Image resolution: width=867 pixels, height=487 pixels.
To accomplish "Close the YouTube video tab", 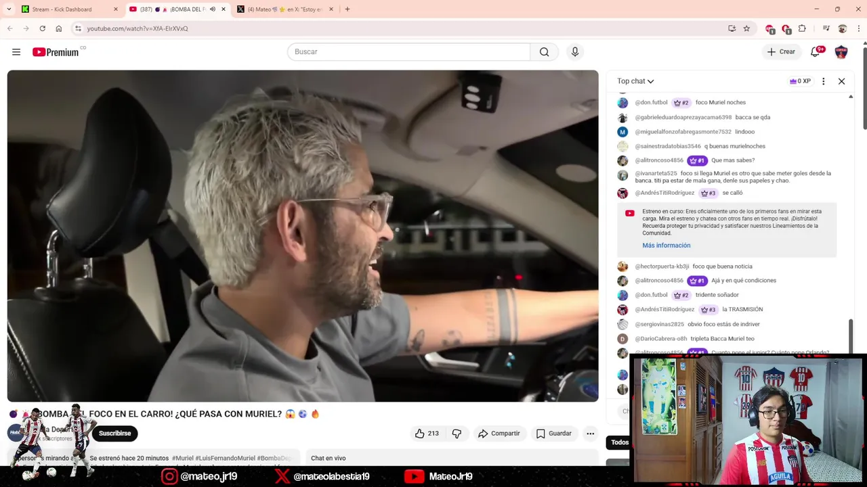I will (x=223, y=9).
